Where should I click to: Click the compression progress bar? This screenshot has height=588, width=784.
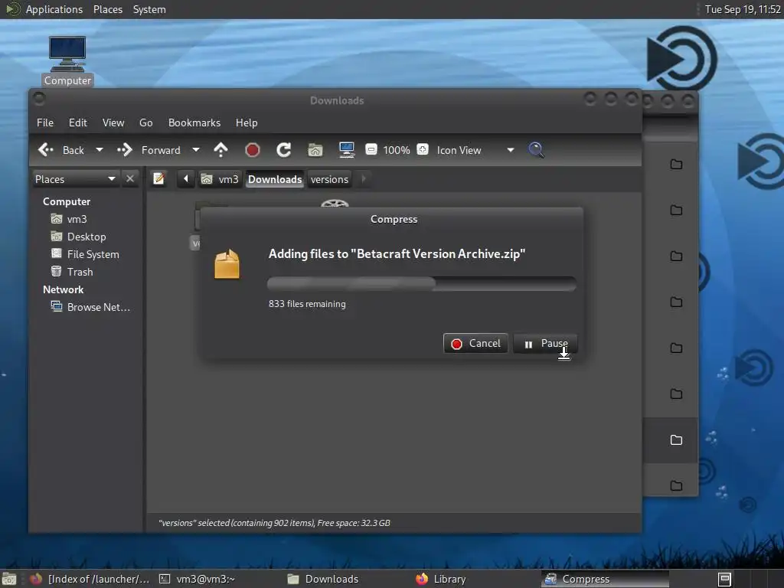coord(422,284)
